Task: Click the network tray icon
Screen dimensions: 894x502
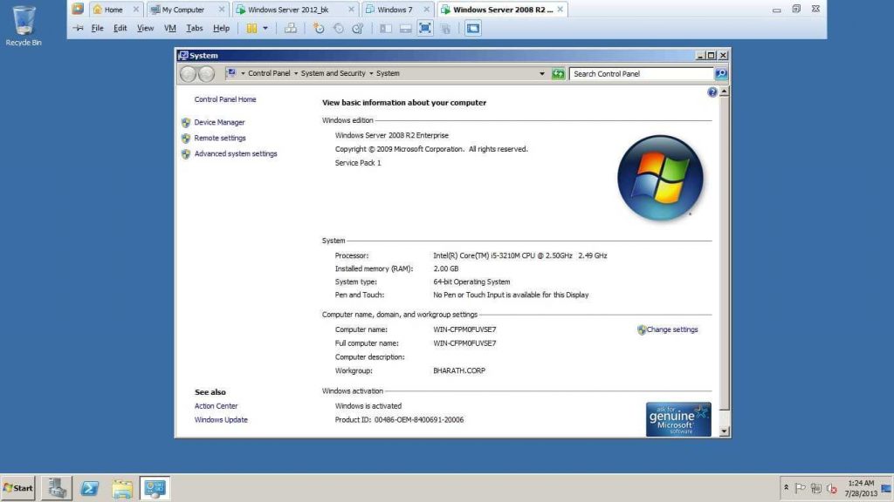Action: click(816, 488)
